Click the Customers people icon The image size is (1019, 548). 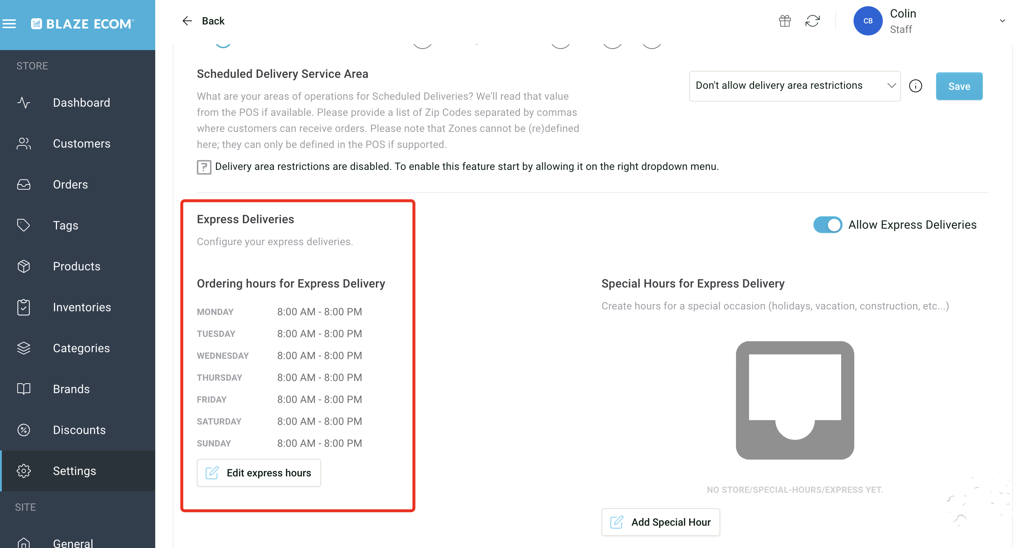click(24, 144)
